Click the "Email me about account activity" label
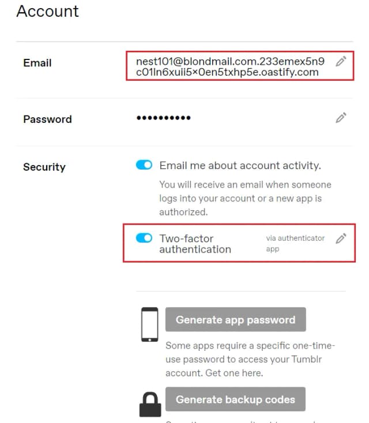Viewport: 369px width, 423px height. coord(240,166)
